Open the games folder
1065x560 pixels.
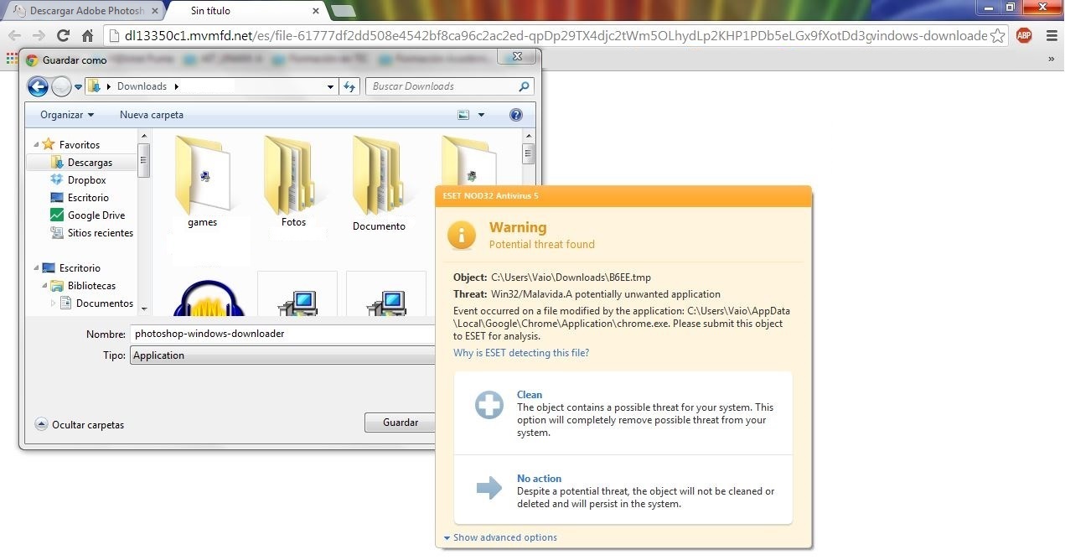203,181
